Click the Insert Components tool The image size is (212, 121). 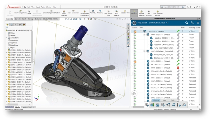coord(20,12)
